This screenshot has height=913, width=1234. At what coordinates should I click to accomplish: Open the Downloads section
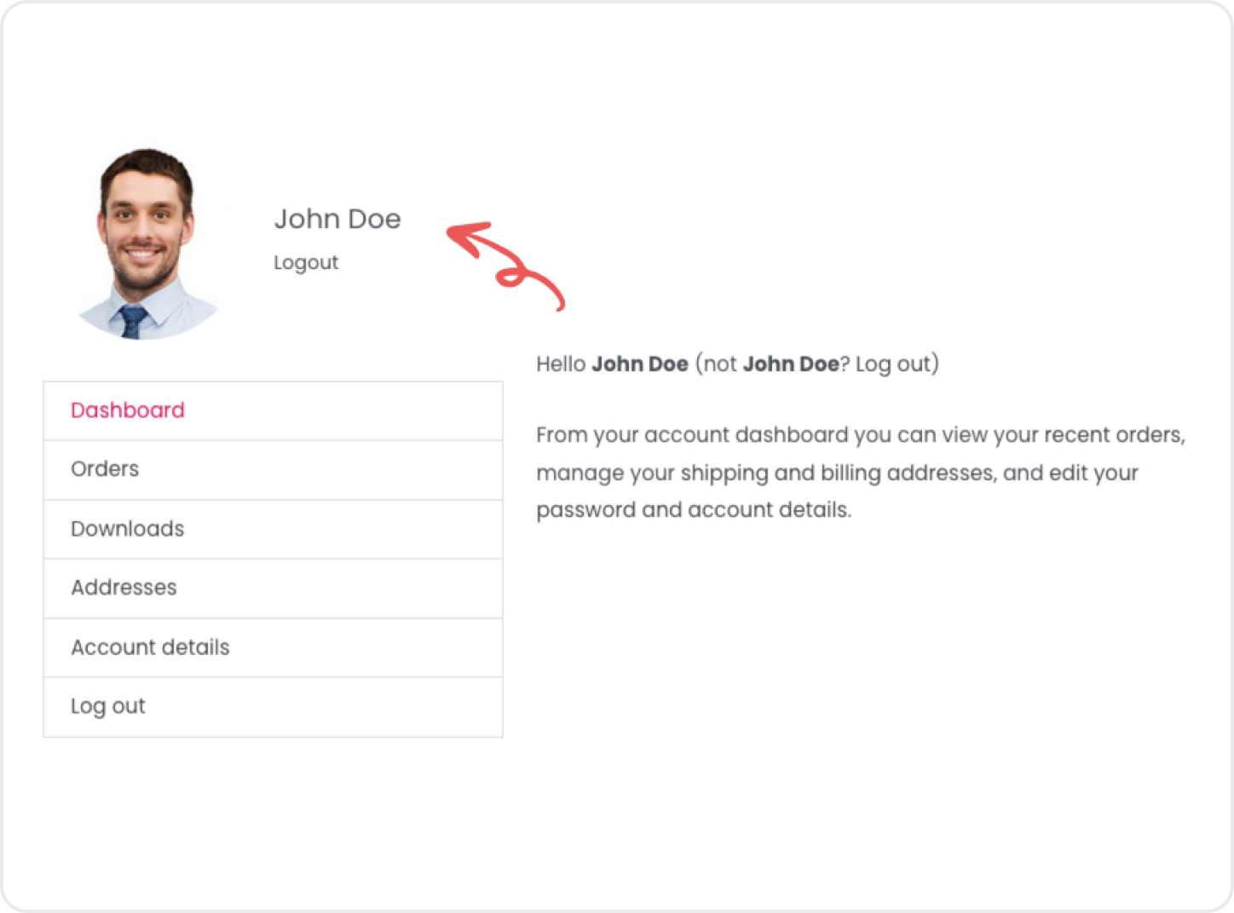(x=128, y=529)
